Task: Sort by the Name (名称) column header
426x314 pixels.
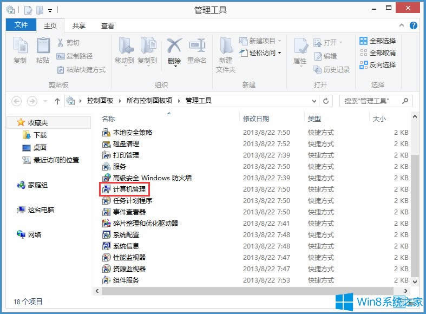Action: [108, 119]
